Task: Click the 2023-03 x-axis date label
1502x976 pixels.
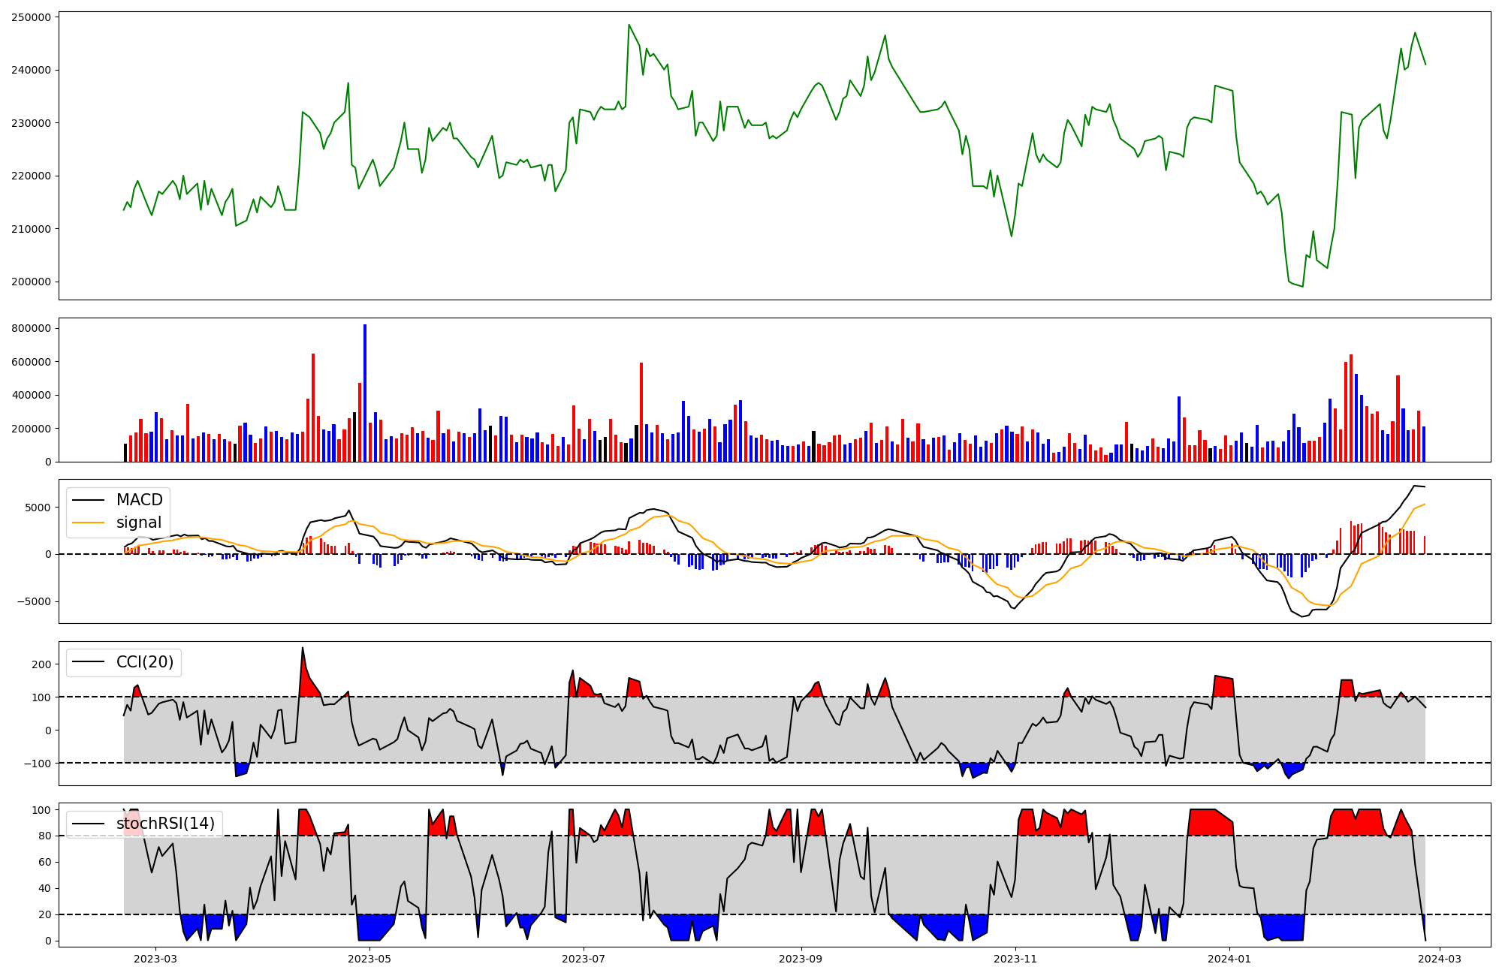Action: tap(155, 958)
